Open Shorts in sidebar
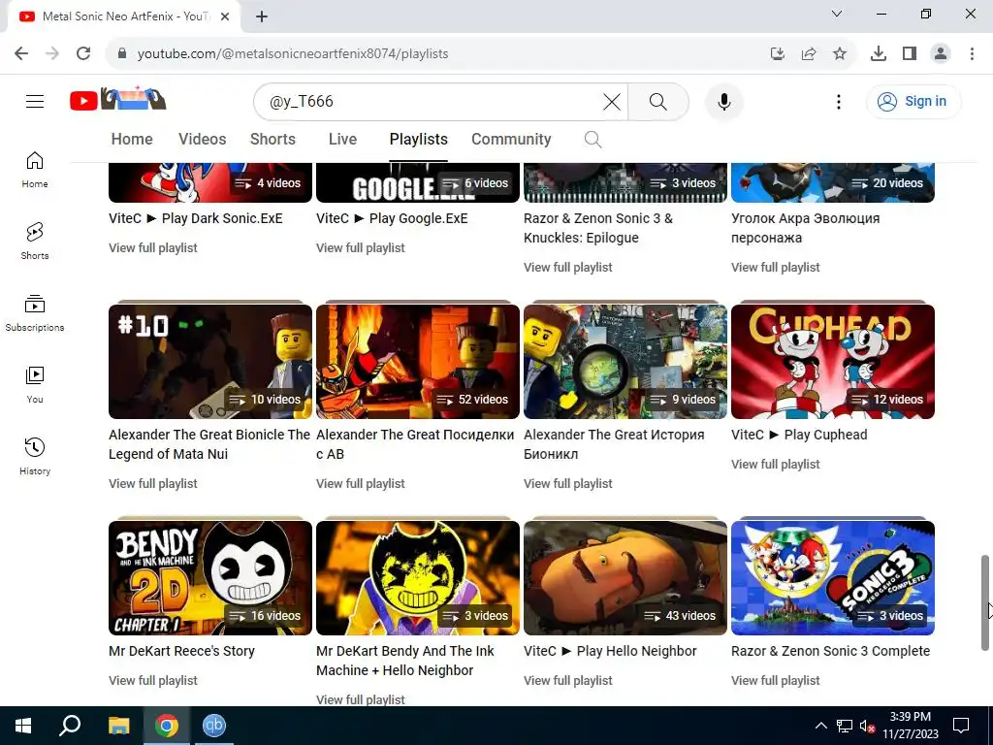 pos(35,242)
